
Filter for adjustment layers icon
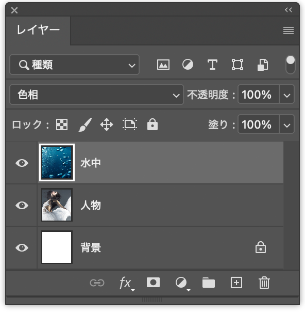[x=188, y=65]
